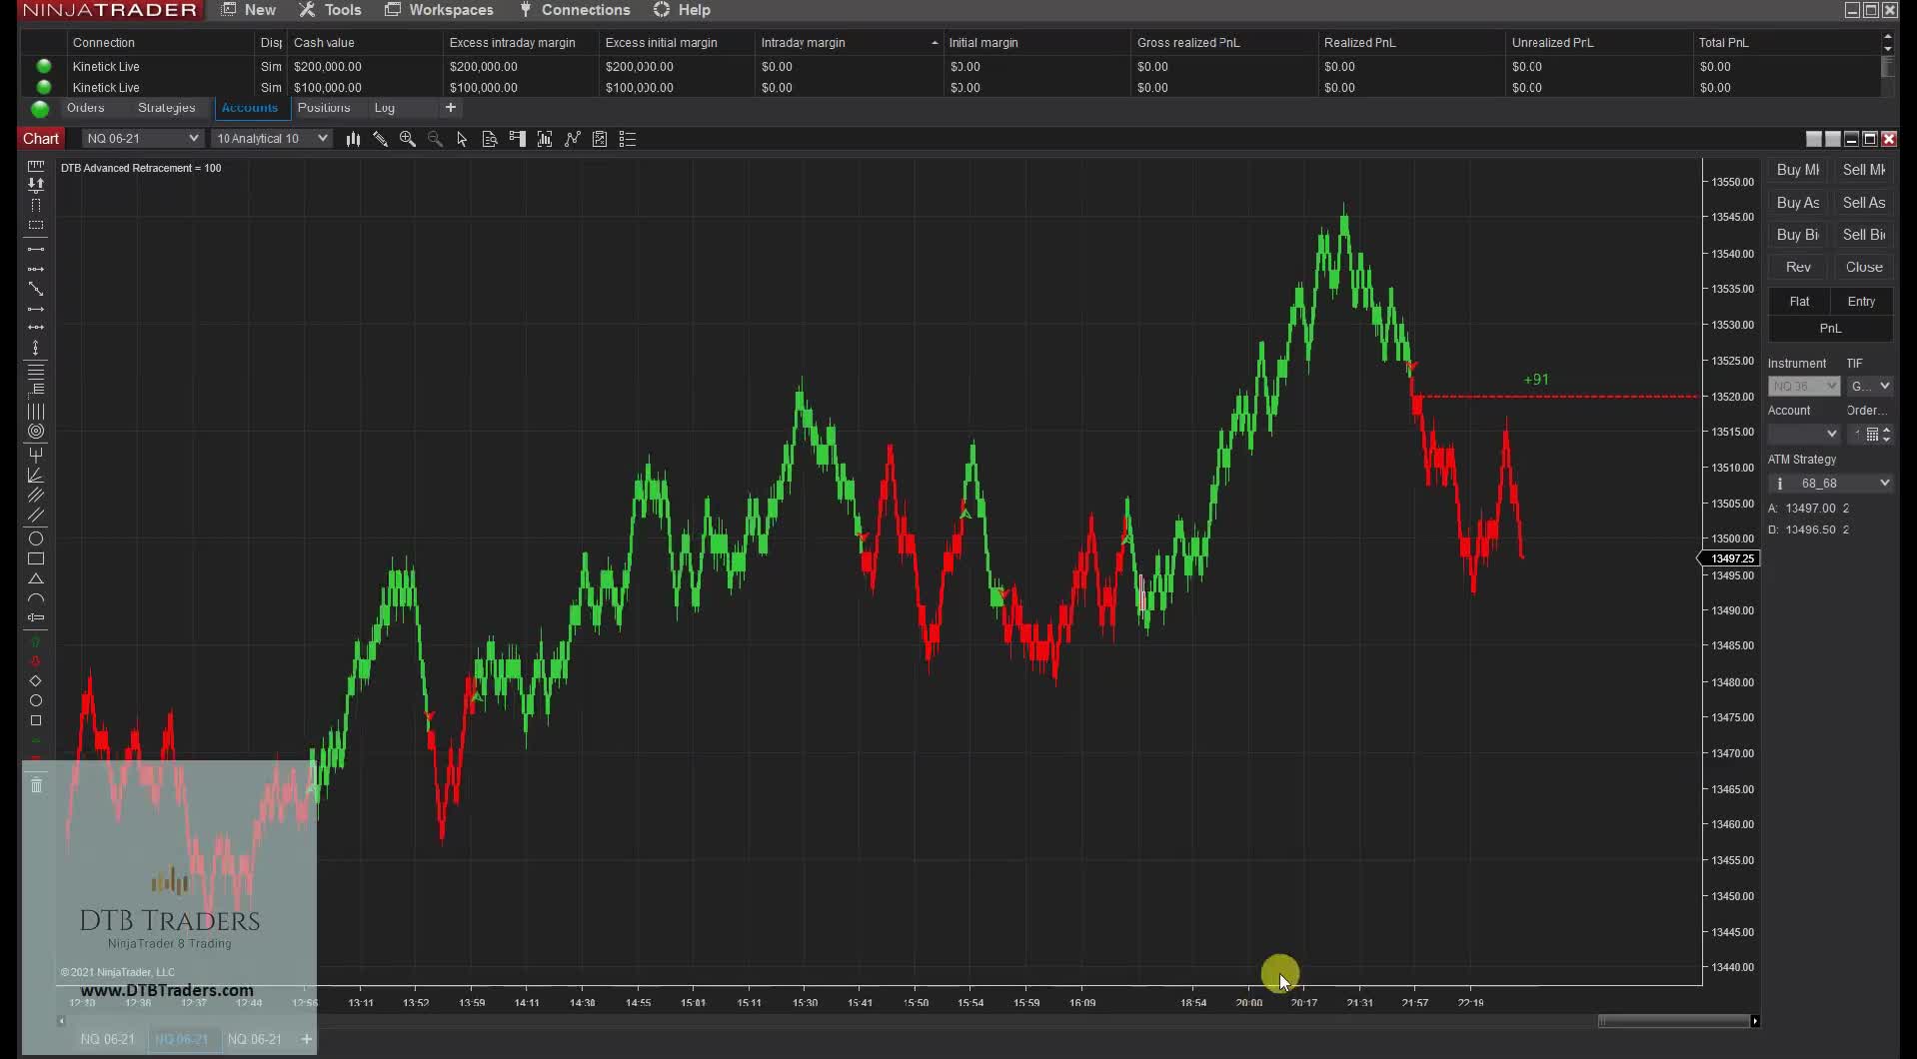
Task: Select the pencil drawing tool in the chart toolbar
Action: point(380,139)
